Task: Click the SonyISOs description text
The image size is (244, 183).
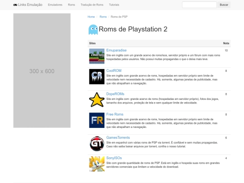Action: pos(163,165)
